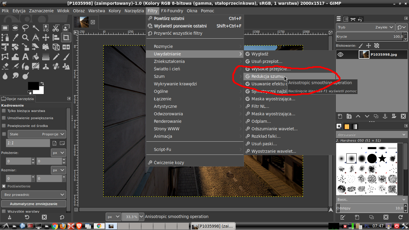This screenshot has width=409, height=230.
Task: Select the Bucket Fill tool
Action: coord(36,57)
